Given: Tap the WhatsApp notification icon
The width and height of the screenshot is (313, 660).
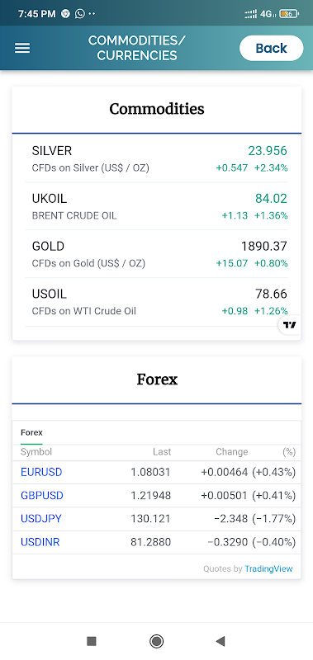Looking at the screenshot, I should tap(79, 13).
